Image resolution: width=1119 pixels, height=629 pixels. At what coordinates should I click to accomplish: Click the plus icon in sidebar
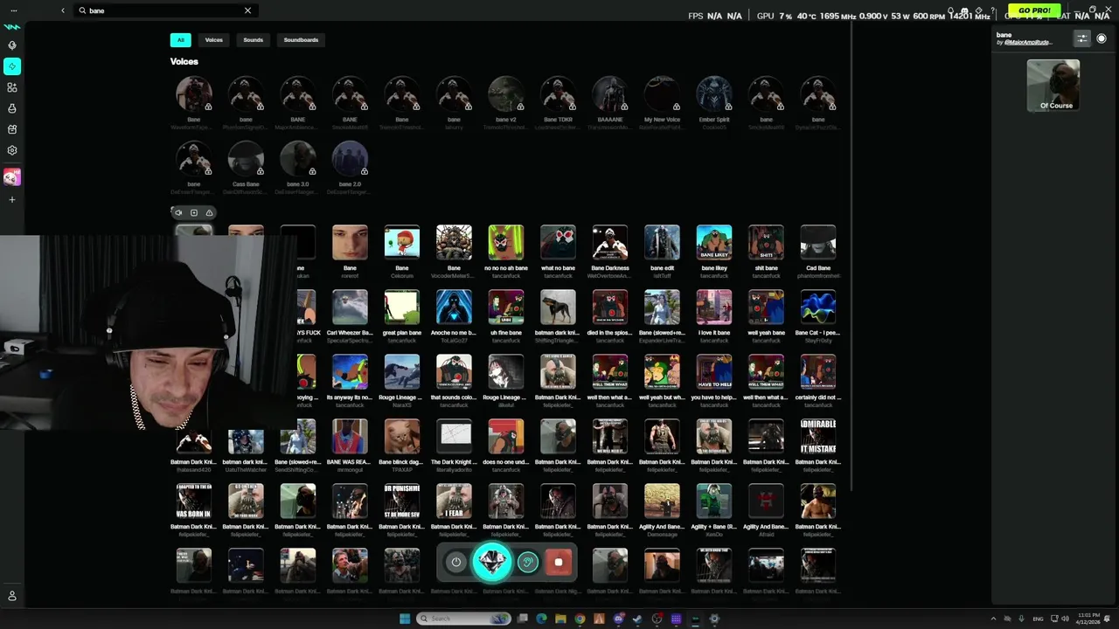[12, 200]
